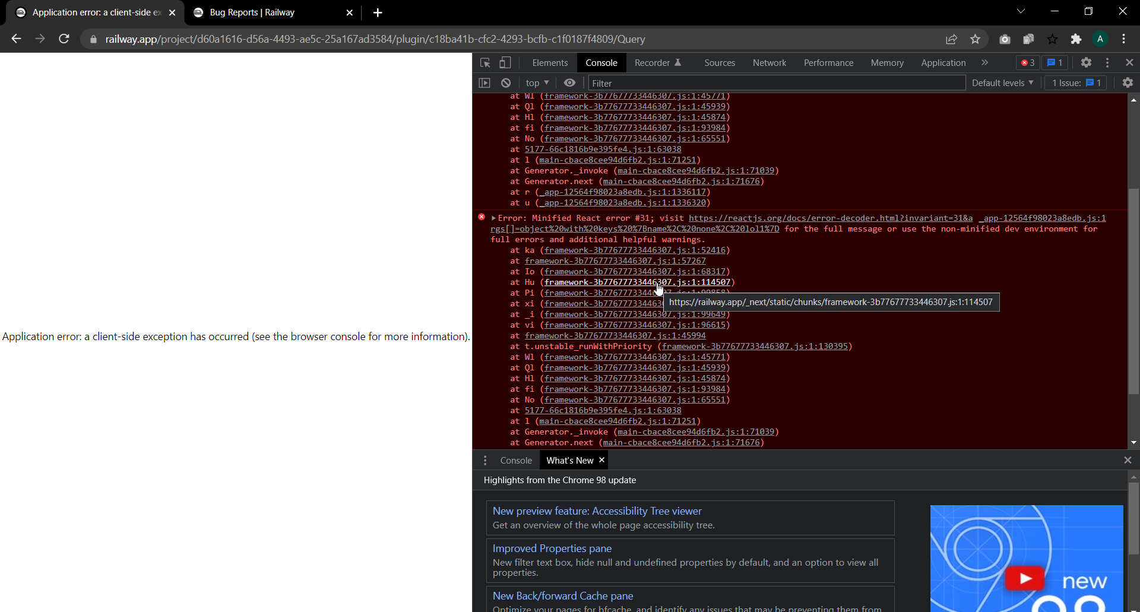Open a new browser tab
Viewport: 1140px width, 612px height.
tap(378, 12)
